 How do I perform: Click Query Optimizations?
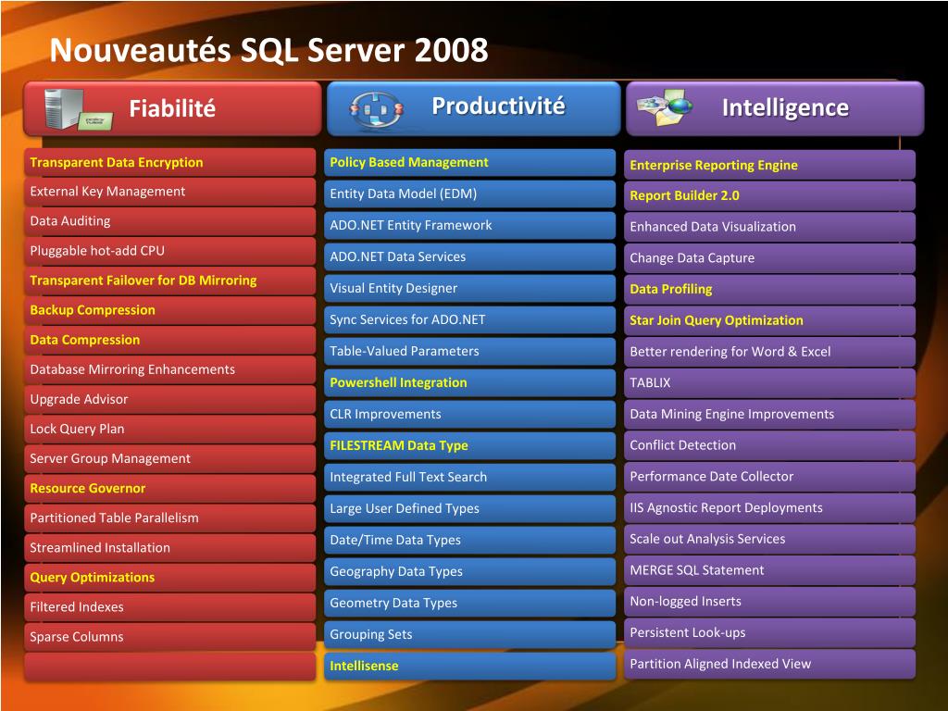(170, 577)
